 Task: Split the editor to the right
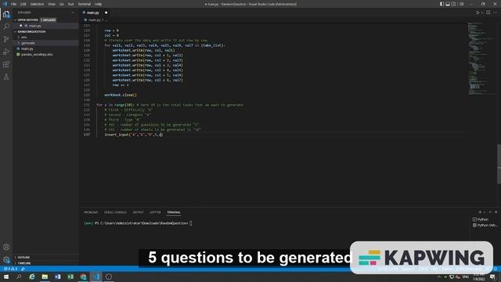point(488,13)
